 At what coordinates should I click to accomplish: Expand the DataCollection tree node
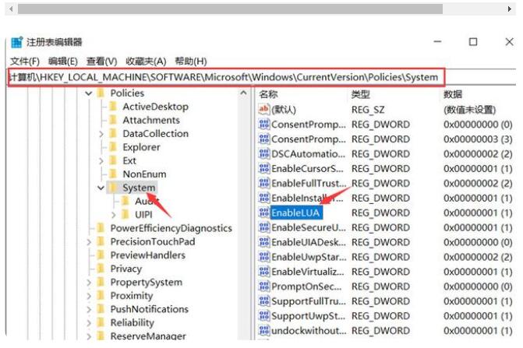tap(101, 134)
